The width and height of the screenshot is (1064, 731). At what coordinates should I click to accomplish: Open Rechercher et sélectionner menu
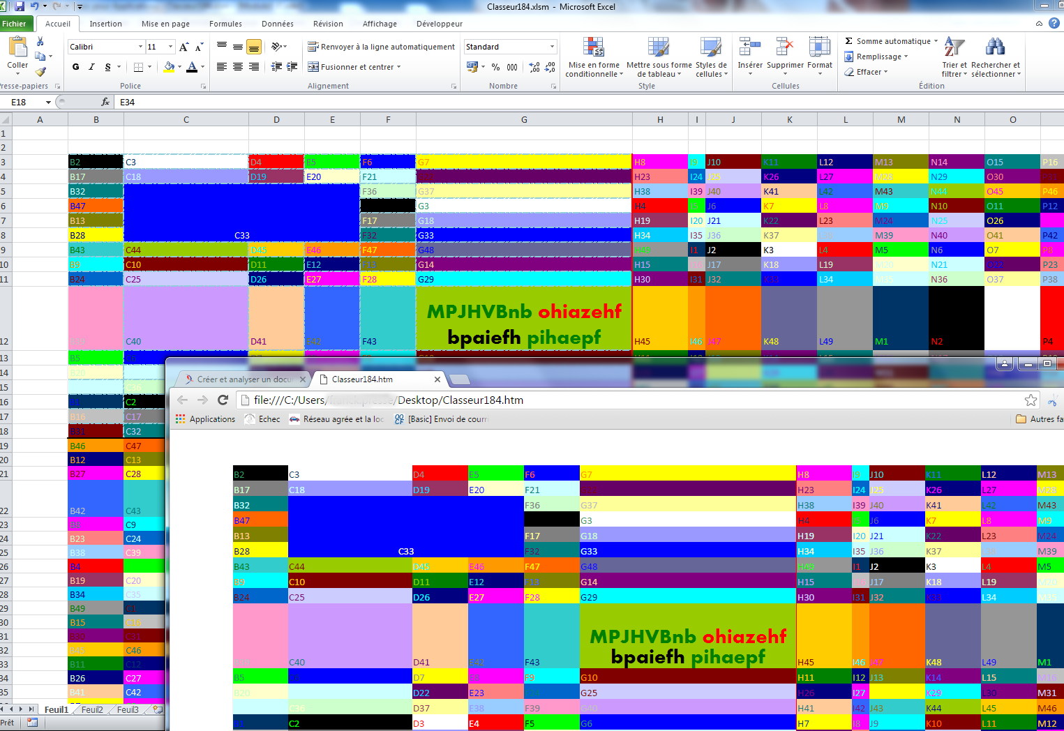996,56
